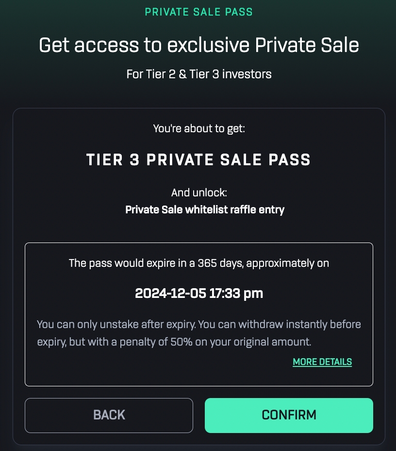Image resolution: width=396 pixels, height=451 pixels.
Task: Click 'Private Sale whitelist raffle entry' text
Action: pyautogui.click(x=205, y=210)
